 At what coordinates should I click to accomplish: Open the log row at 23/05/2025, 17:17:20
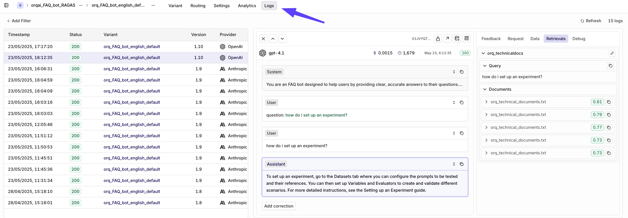point(126,47)
